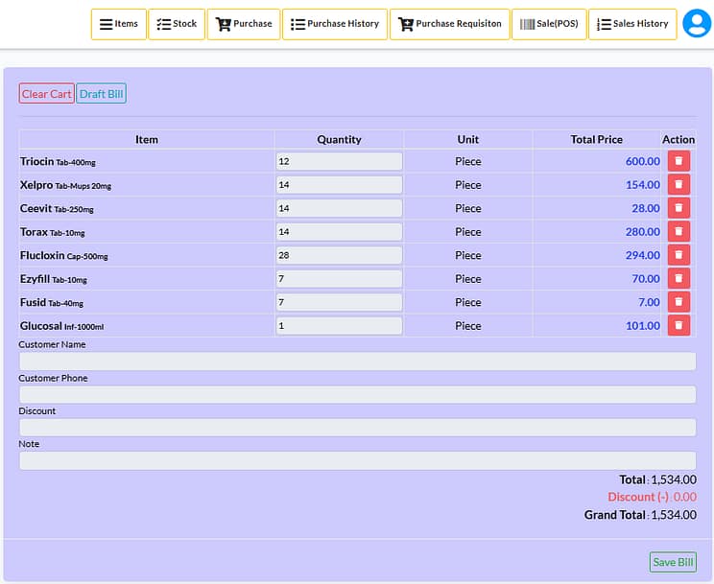Image resolution: width=714 pixels, height=584 pixels.
Task: View Purchase History
Action: tap(335, 24)
